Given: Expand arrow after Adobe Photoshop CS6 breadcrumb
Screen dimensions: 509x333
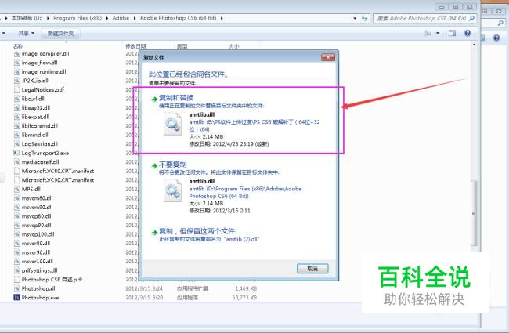Looking at the screenshot, I should point(222,18).
